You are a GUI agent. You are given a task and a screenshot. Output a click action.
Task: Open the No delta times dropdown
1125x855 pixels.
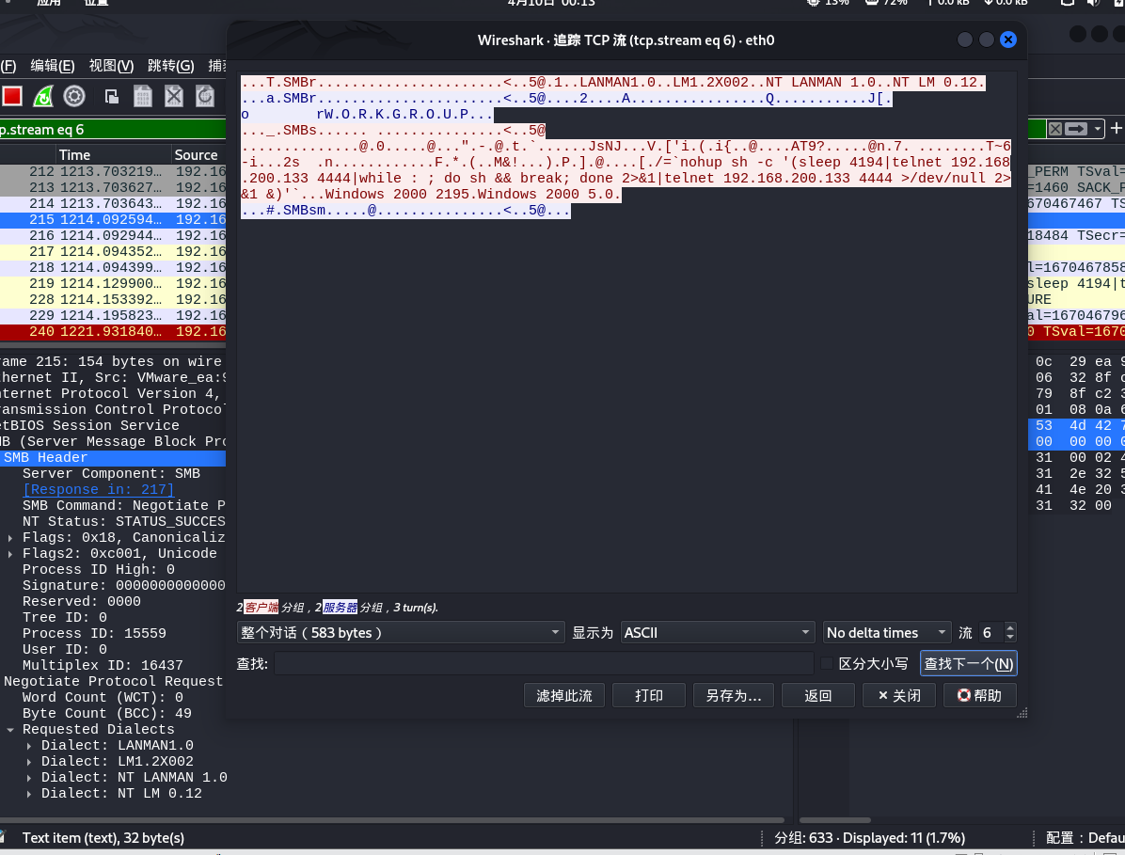tap(887, 633)
